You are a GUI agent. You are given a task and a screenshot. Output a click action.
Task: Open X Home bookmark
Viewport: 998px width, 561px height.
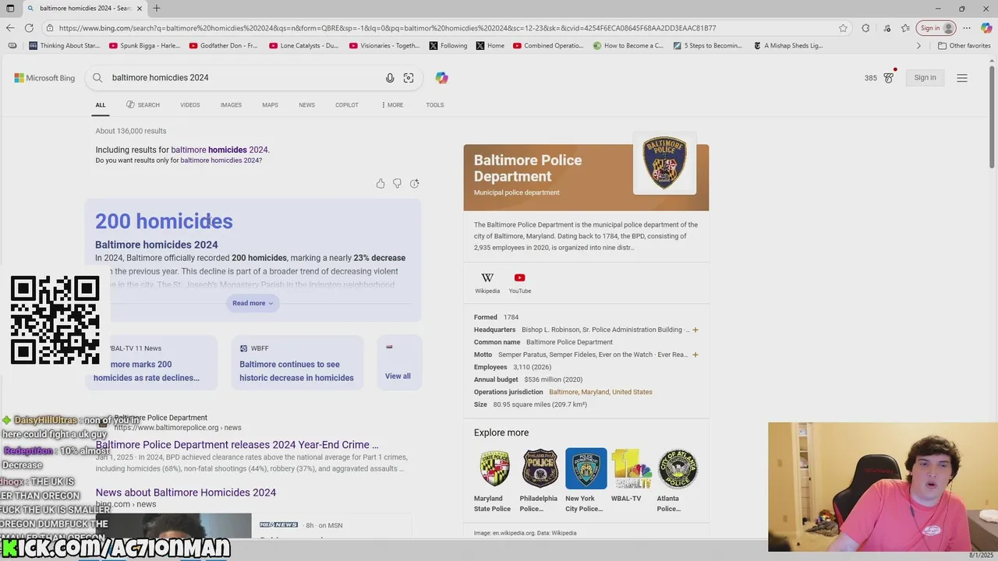point(490,46)
